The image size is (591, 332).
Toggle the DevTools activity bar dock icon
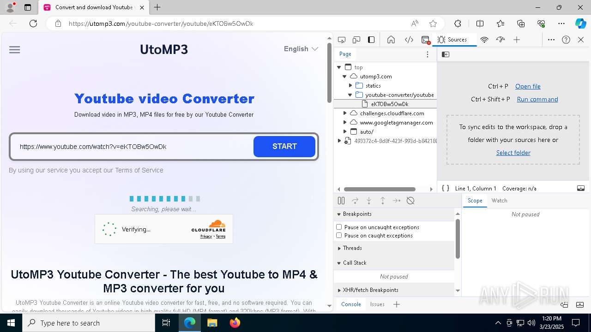tap(371, 40)
